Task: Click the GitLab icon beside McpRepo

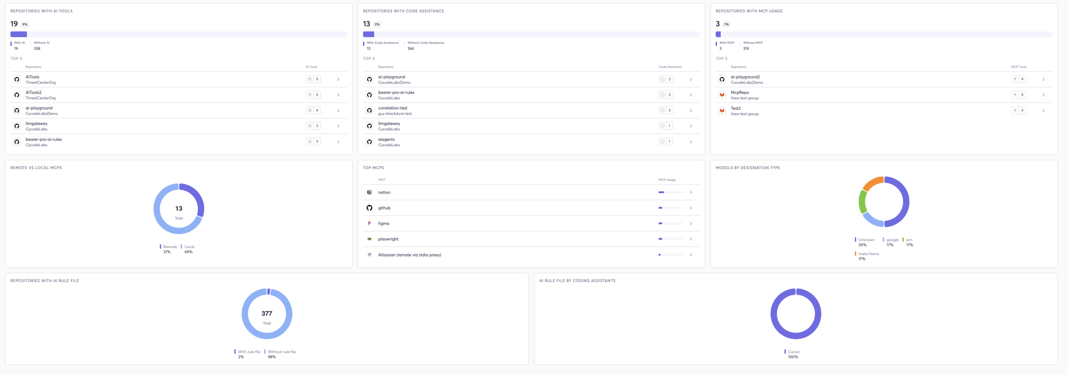Action: [x=722, y=95]
